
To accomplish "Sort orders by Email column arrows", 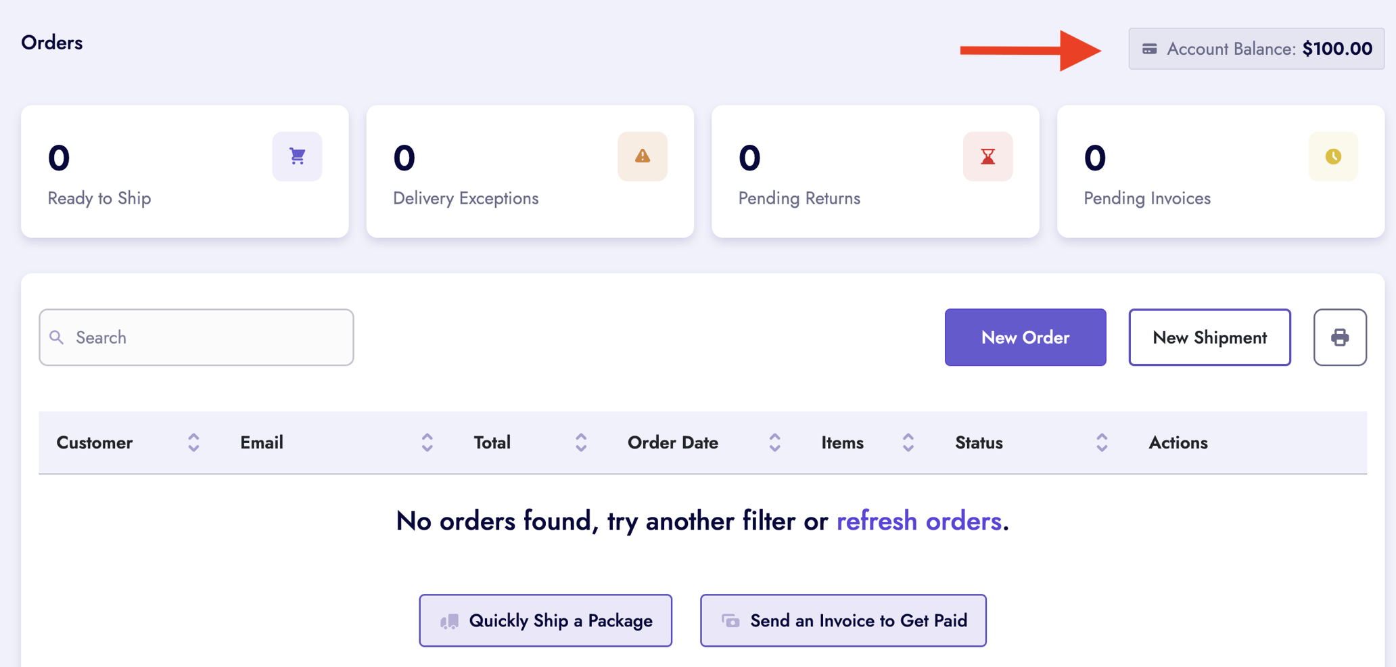I will tap(427, 442).
